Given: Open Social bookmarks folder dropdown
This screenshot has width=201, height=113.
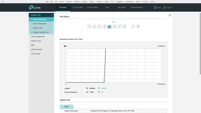Looking at the screenshot, I should coord(145,2).
